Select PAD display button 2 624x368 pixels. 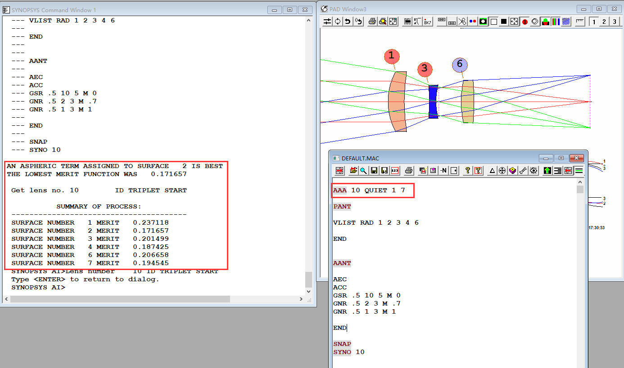(604, 22)
